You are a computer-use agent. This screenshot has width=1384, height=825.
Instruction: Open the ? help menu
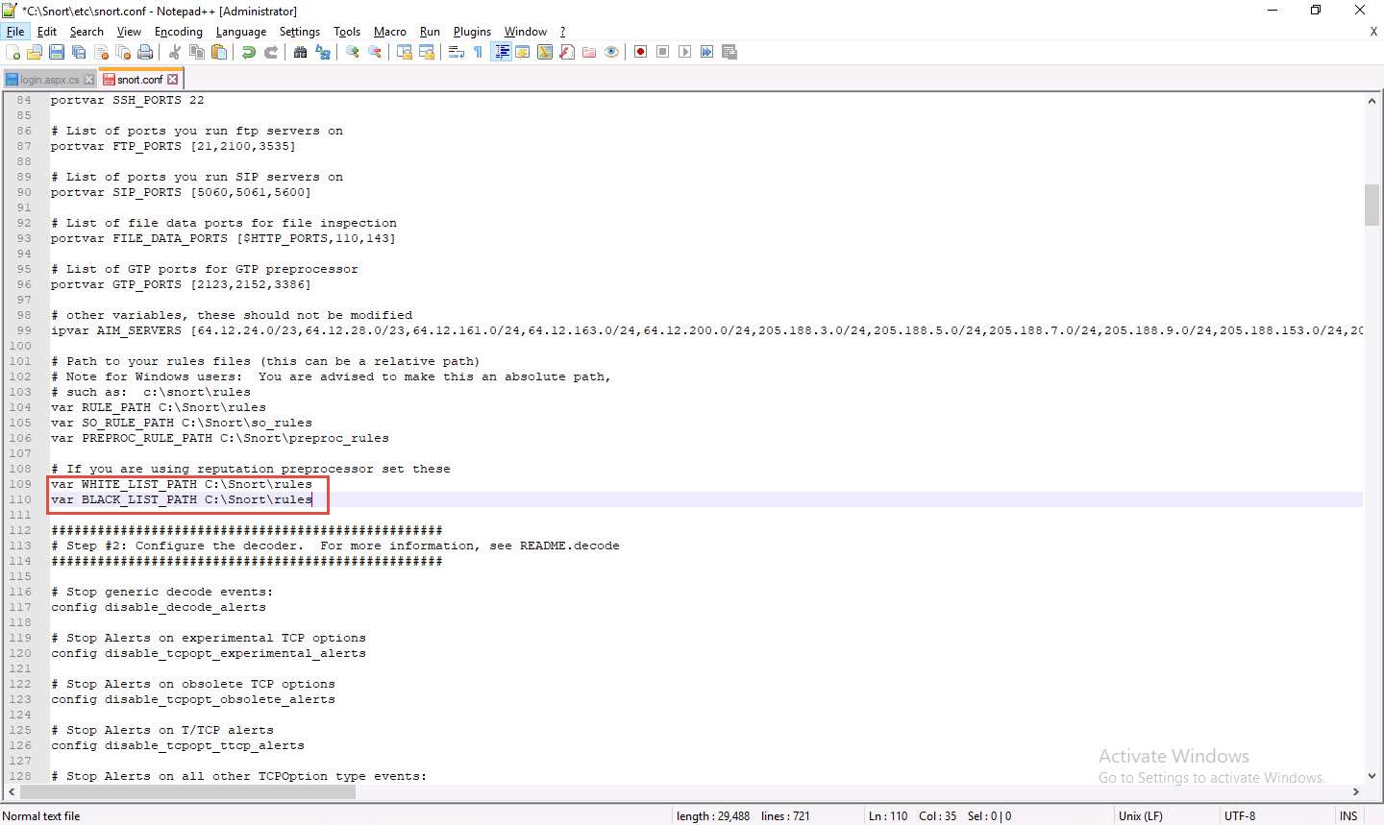point(563,32)
